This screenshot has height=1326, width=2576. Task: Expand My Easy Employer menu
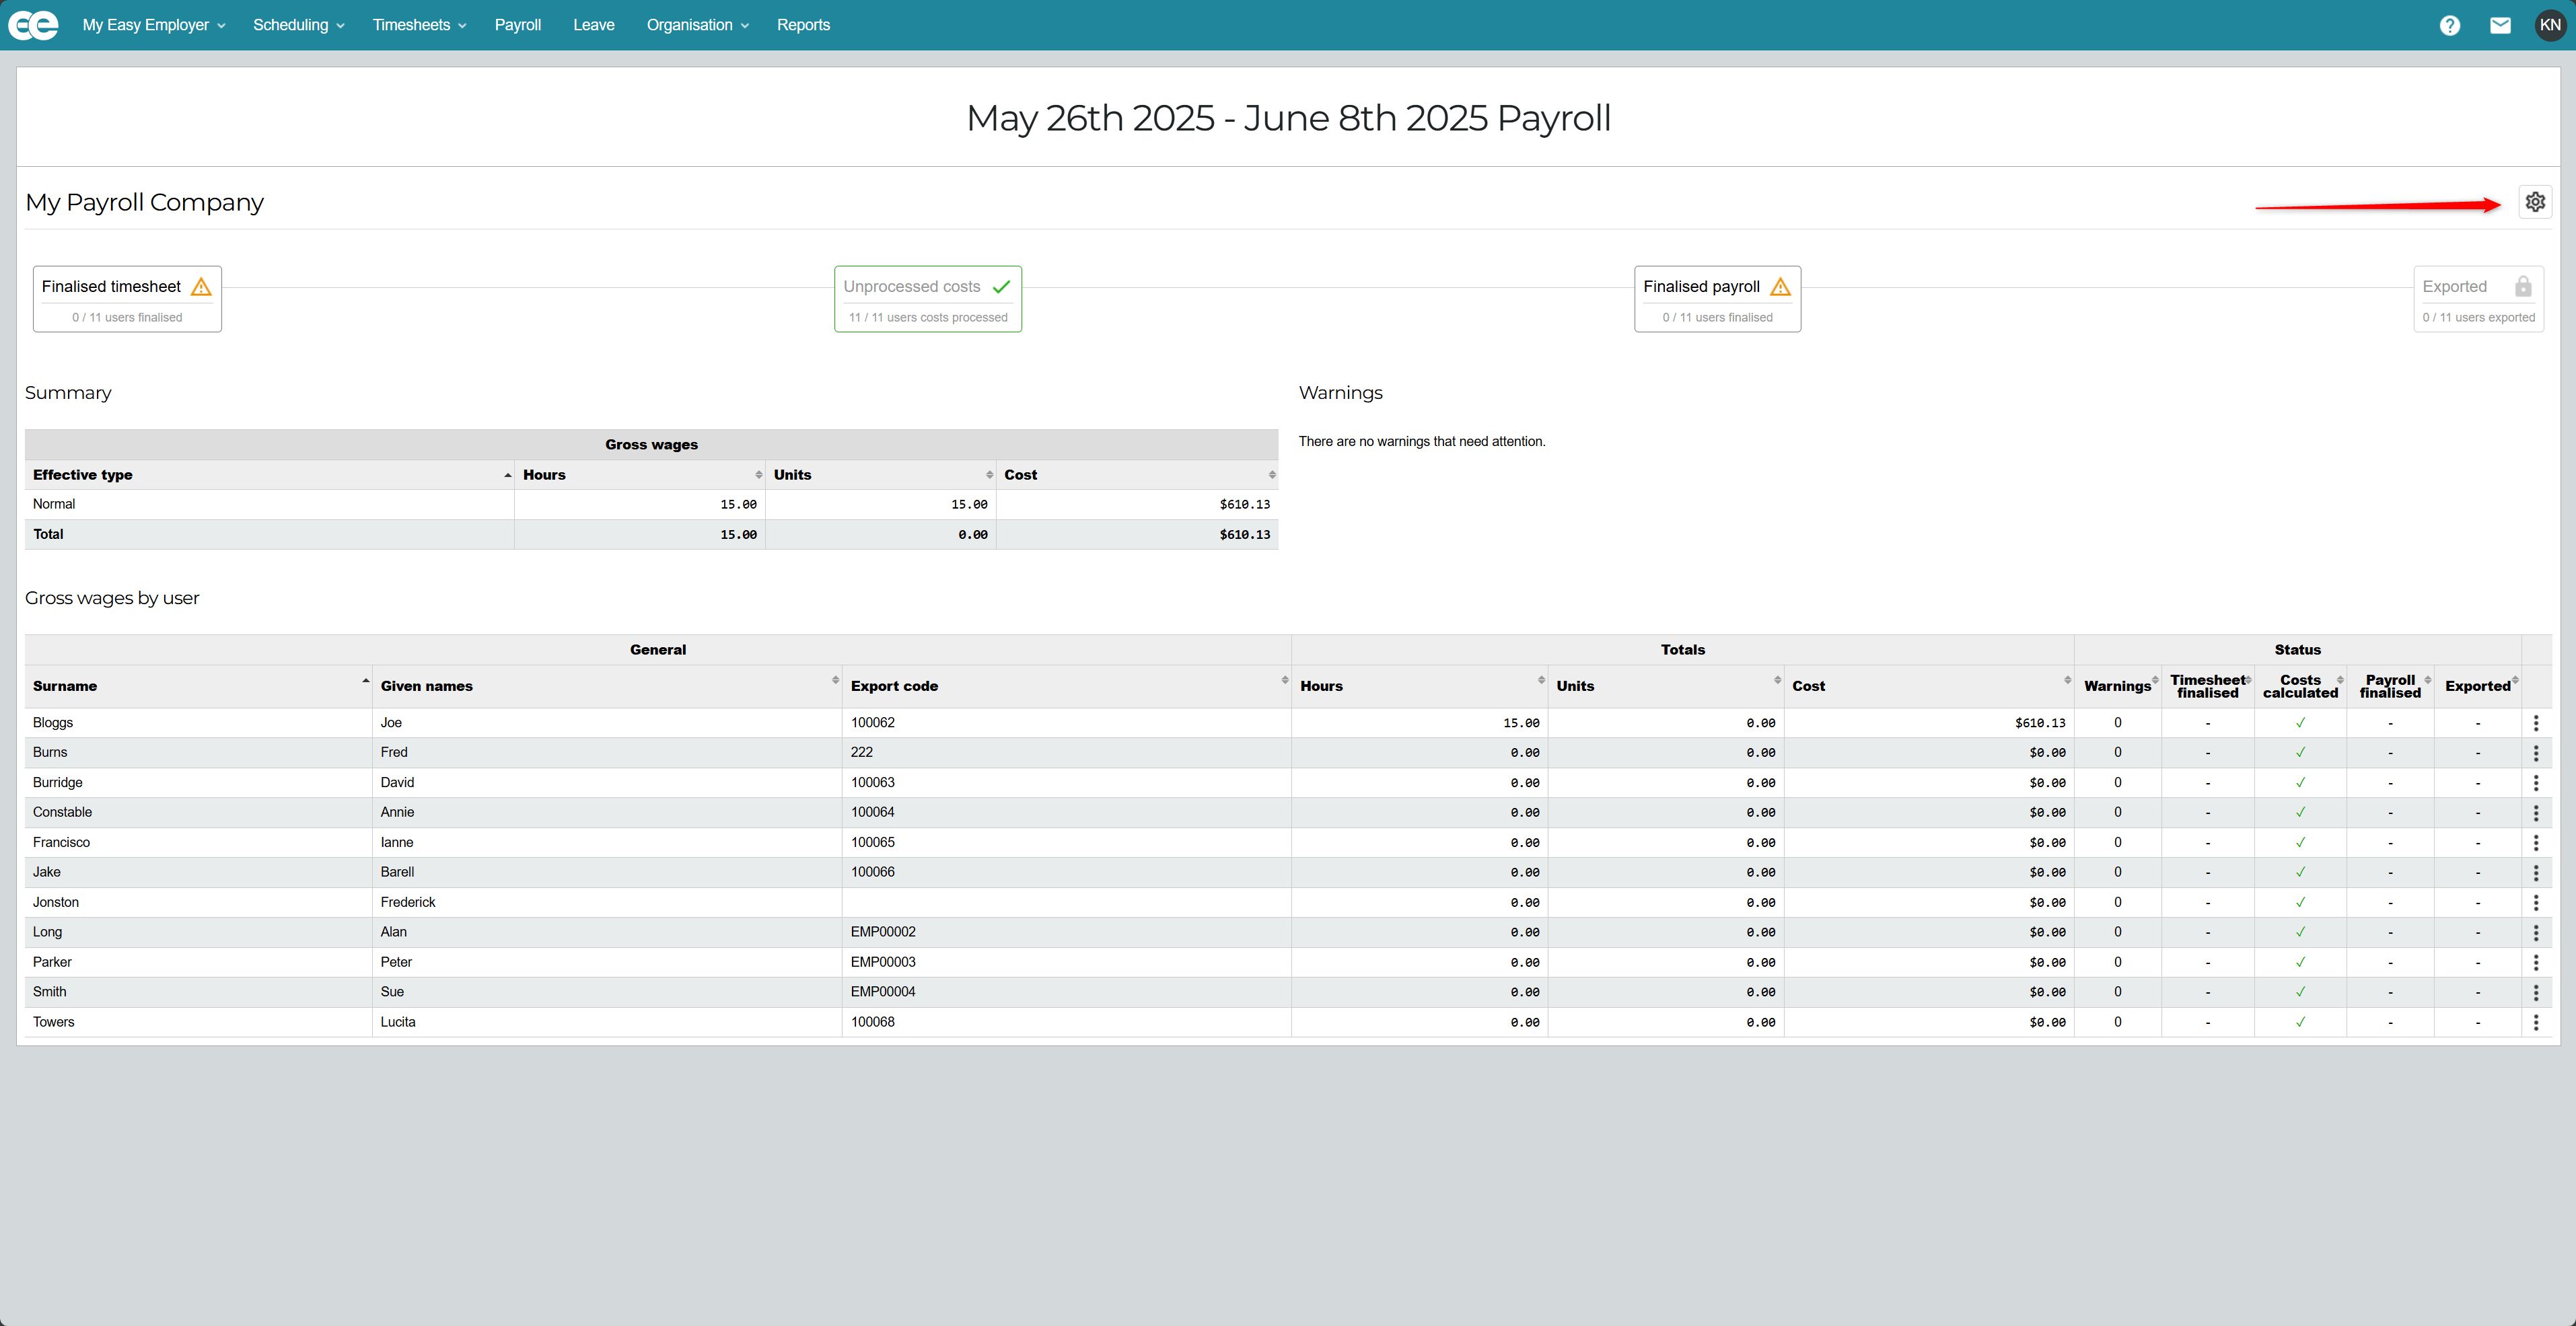pos(154,25)
